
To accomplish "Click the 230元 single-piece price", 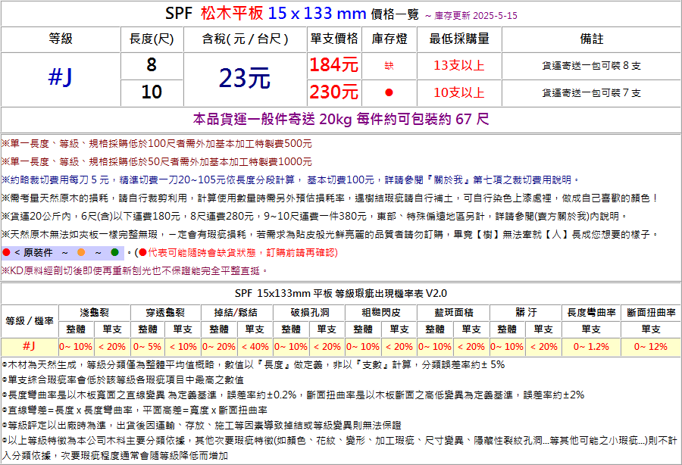I will click(x=333, y=92).
